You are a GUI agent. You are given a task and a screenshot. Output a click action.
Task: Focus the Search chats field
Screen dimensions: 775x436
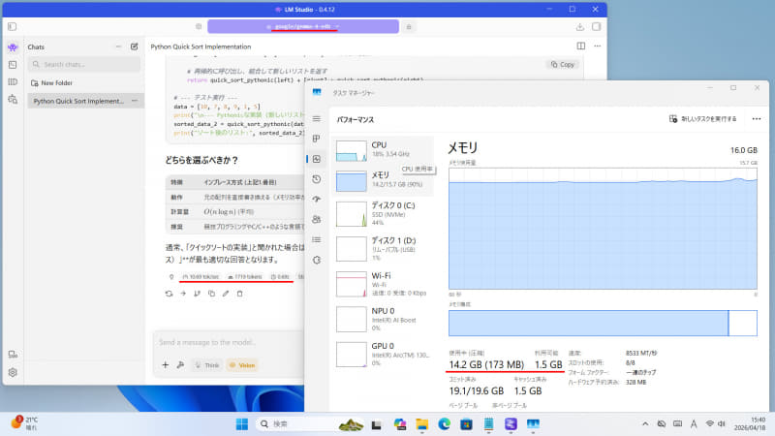click(x=84, y=64)
